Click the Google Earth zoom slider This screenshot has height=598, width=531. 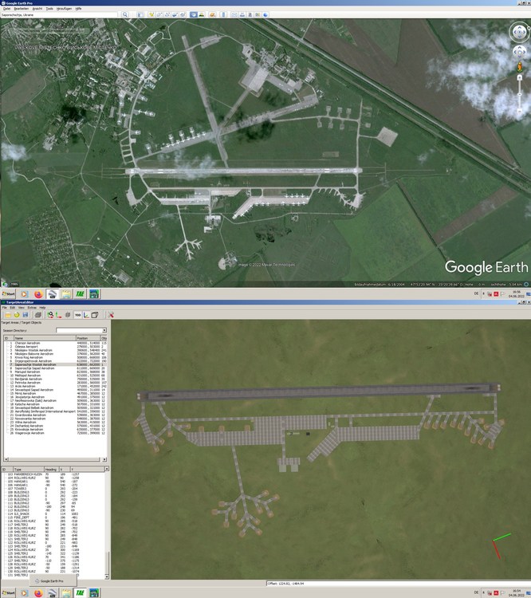click(519, 94)
